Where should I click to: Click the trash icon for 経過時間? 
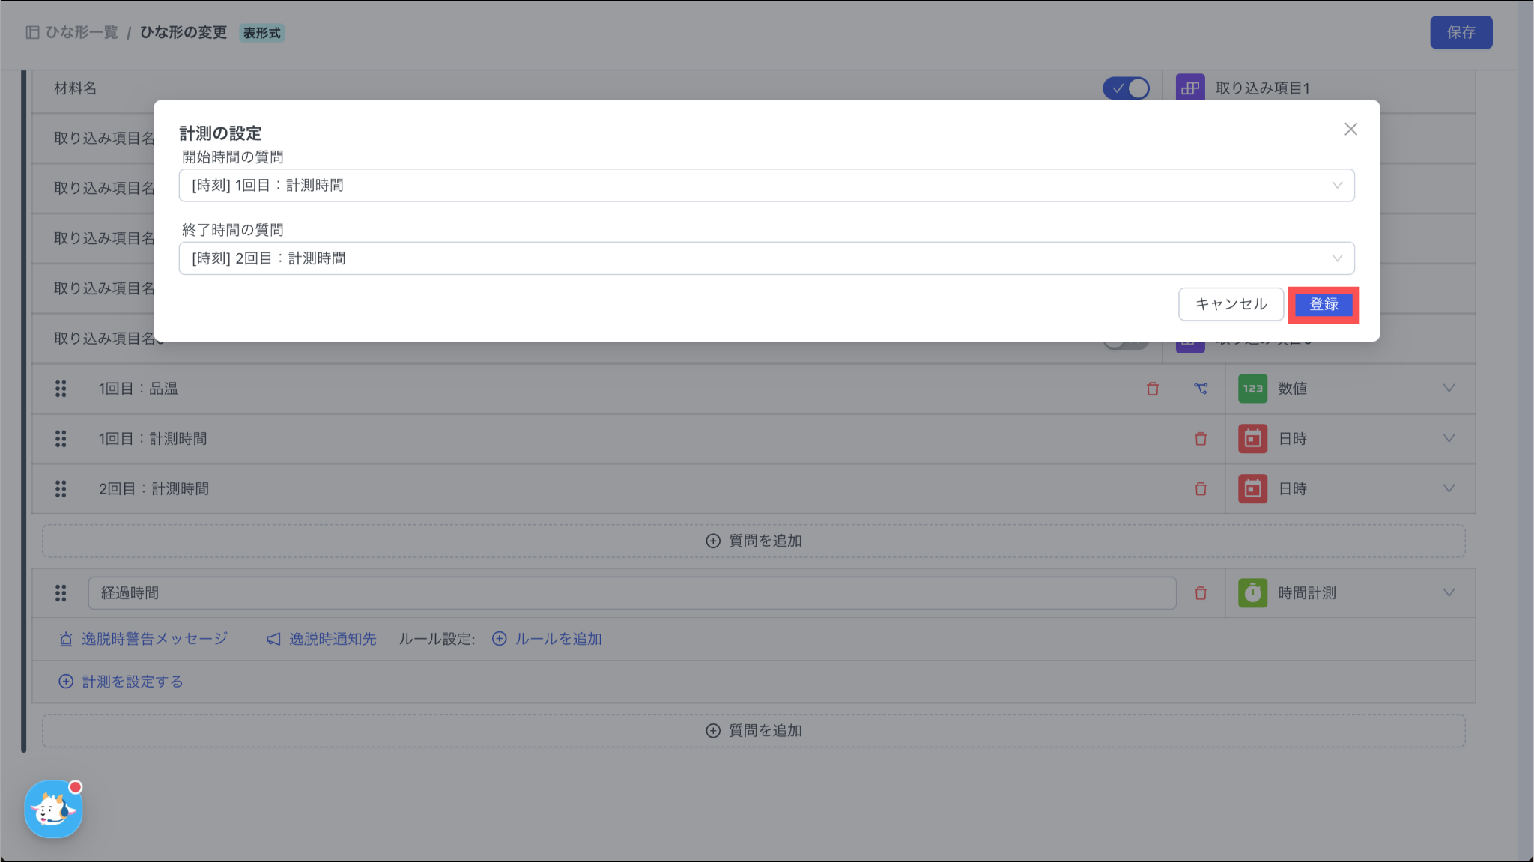(1201, 593)
